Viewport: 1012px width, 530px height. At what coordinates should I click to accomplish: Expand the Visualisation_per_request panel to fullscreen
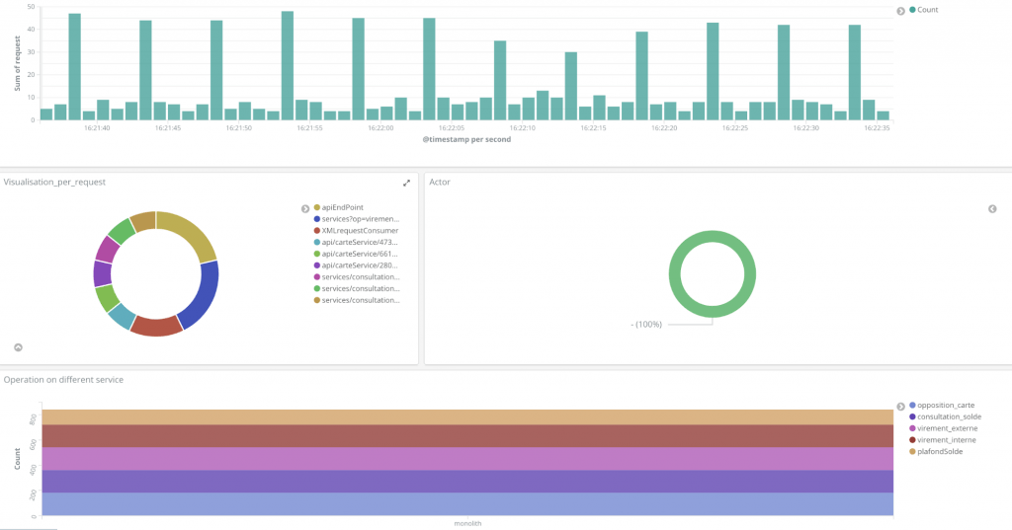click(x=406, y=183)
